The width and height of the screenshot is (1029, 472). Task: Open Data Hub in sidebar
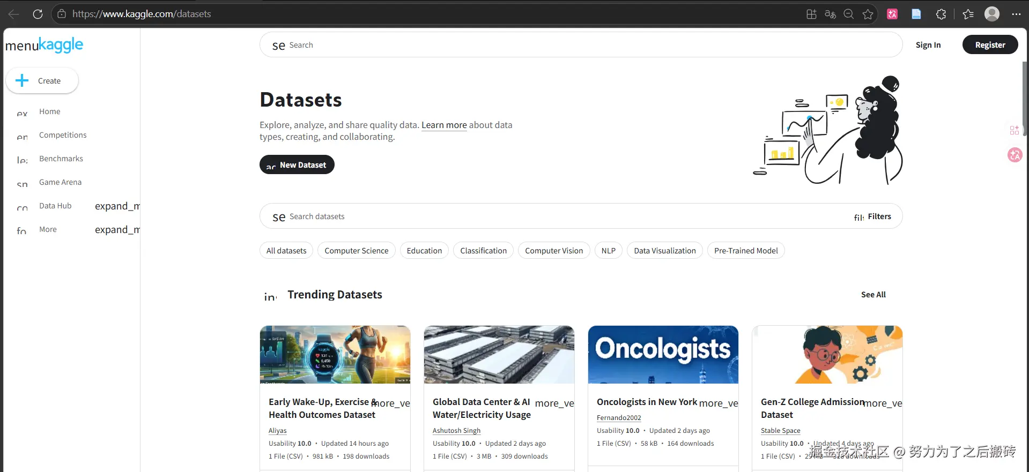pos(55,206)
